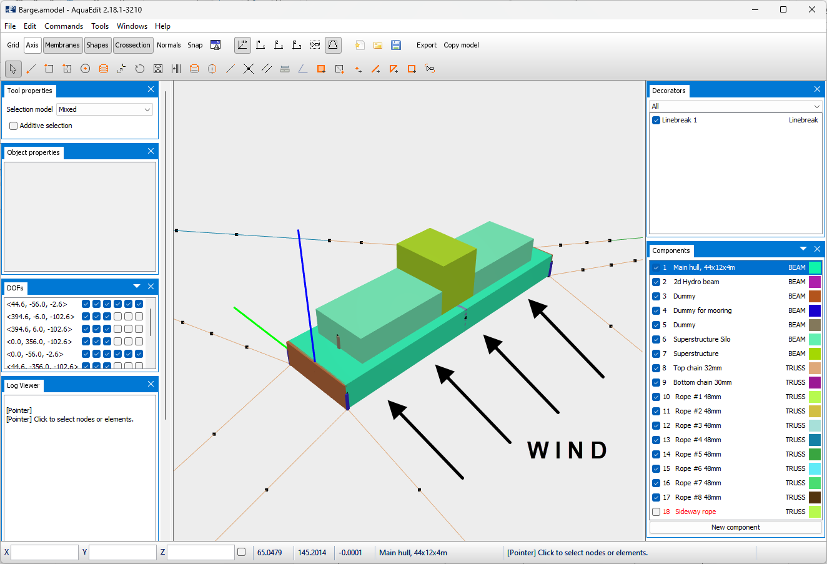Click the add triangle plus tool

[394, 69]
